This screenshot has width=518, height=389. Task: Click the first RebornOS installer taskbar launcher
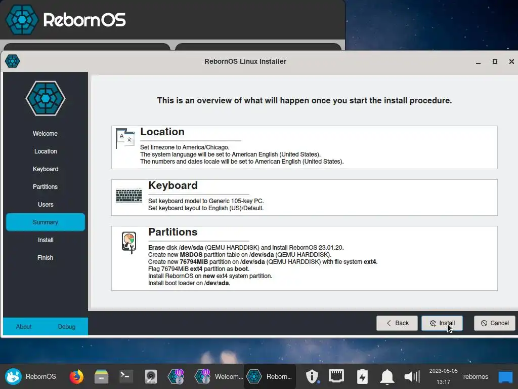pos(176,376)
